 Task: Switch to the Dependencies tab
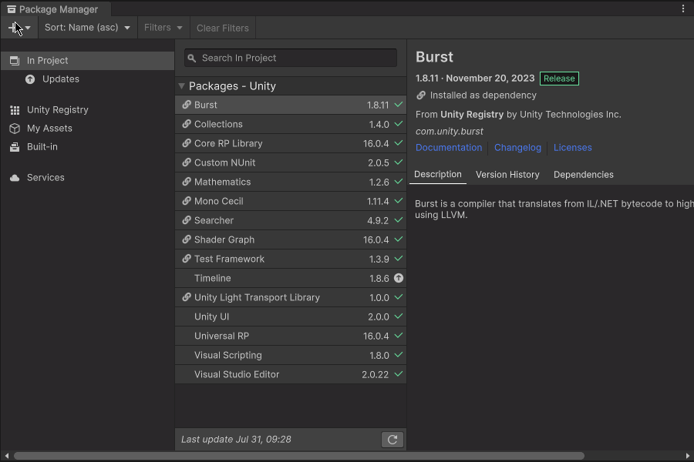[584, 175]
